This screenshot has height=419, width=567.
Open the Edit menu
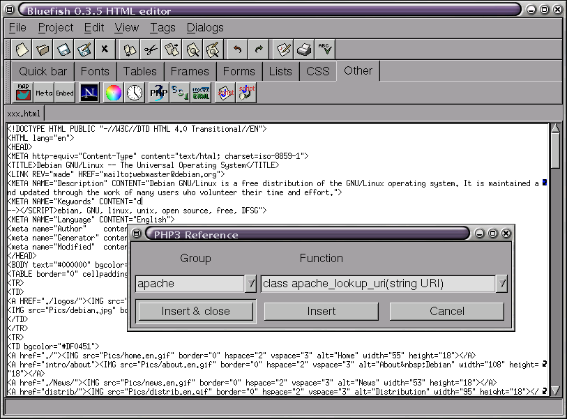[x=94, y=28]
